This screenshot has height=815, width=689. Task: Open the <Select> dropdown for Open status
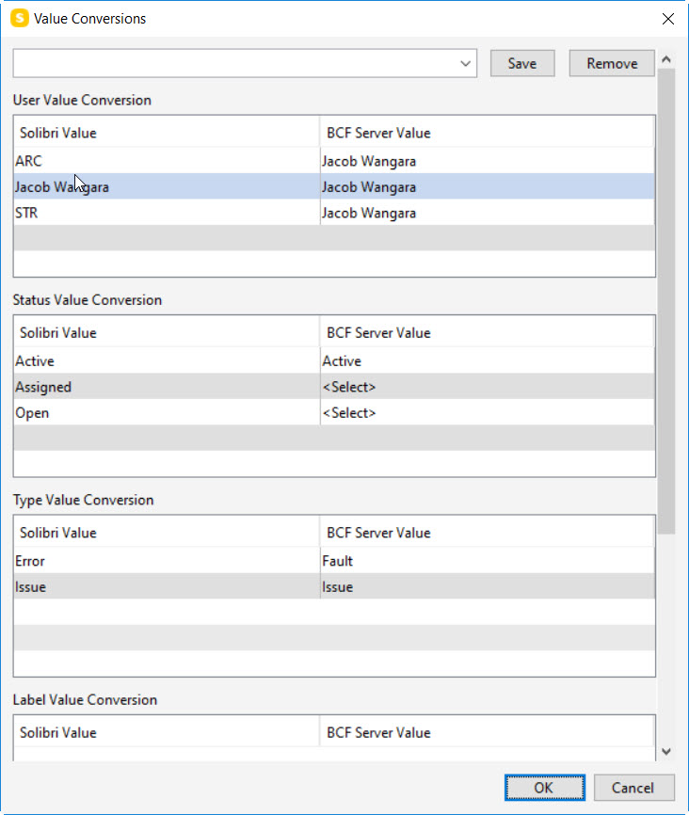(x=488, y=413)
